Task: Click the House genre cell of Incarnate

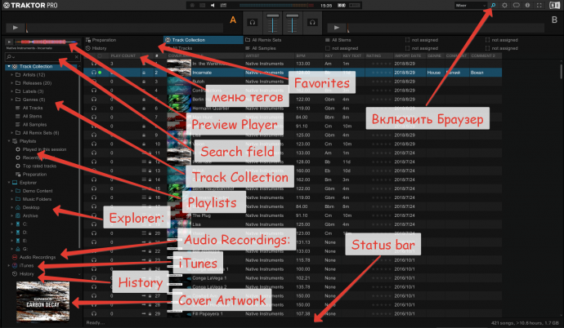Action: tap(435, 73)
